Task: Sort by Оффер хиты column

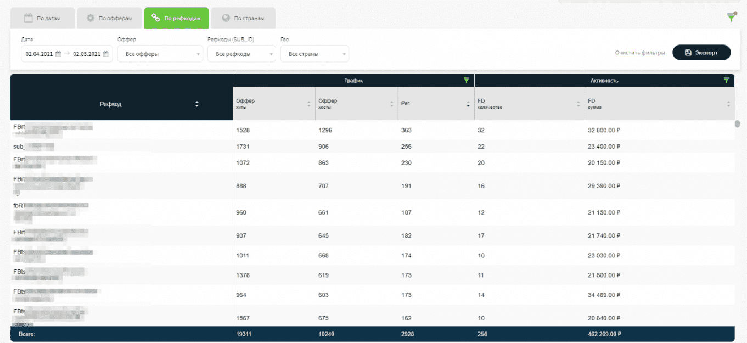Action: (x=308, y=104)
